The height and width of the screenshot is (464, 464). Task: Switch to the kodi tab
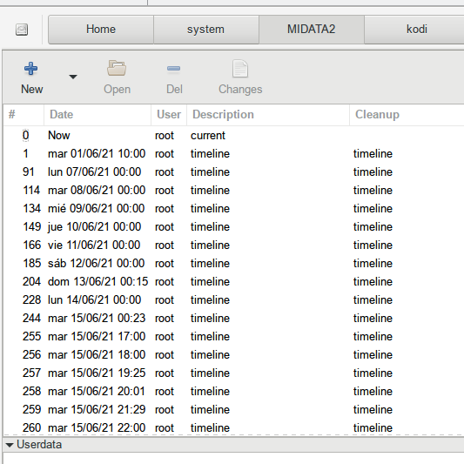[x=414, y=30]
